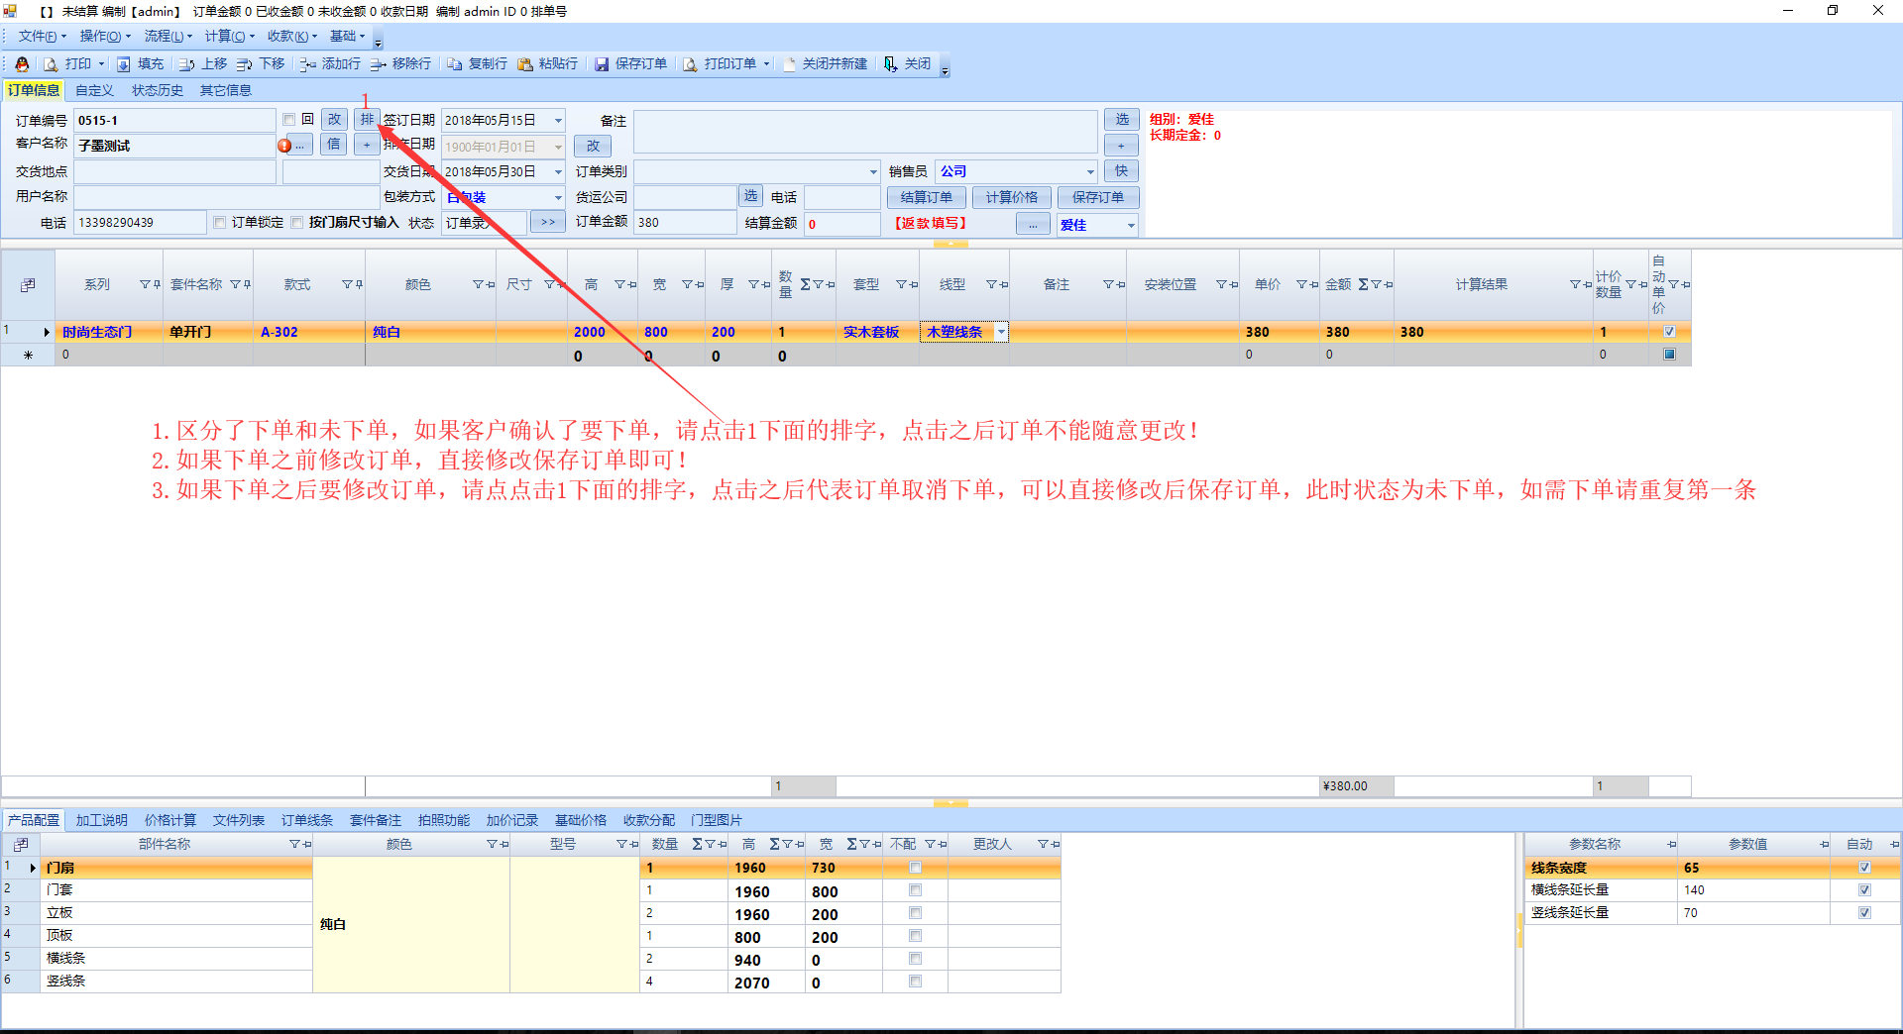This screenshot has width=1903, height=1034.
Task: Check the 不配 box for 门扇 row
Action: pyautogui.click(x=915, y=868)
